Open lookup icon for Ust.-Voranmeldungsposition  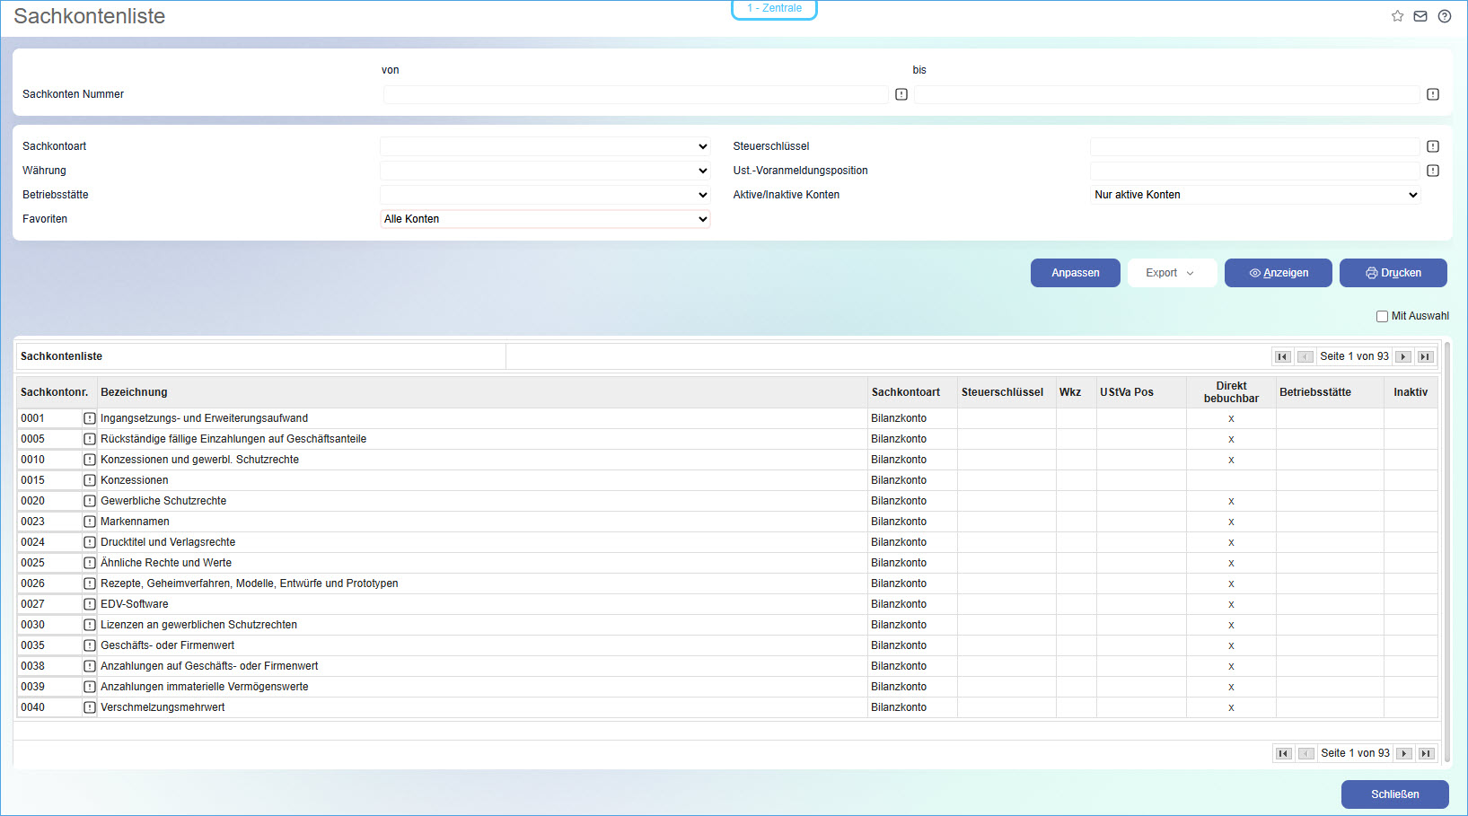point(1433,171)
